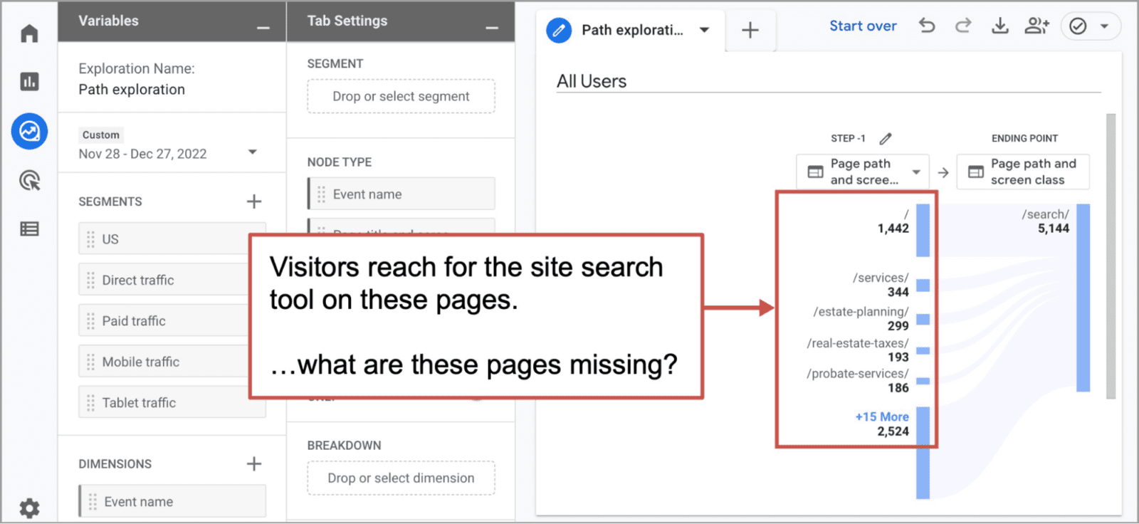The height and width of the screenshot is (524, 1139).
Task: Open Admin settings gear icon
Action: (x=29, y=508)
